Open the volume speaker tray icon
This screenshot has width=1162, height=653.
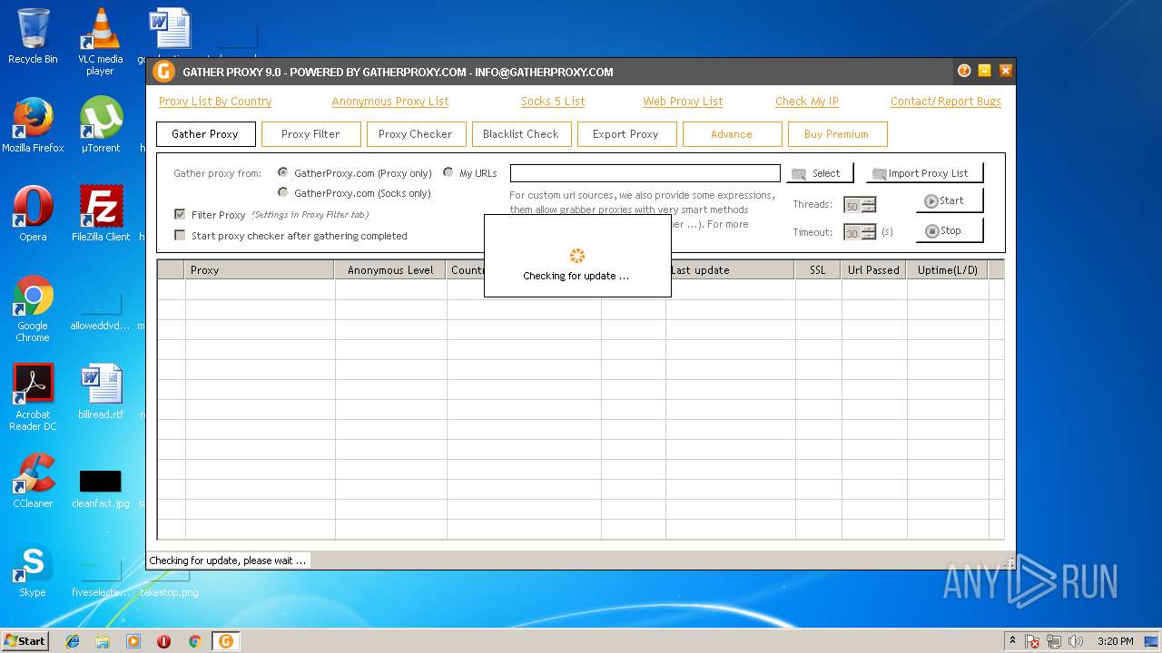[1077, 641]
